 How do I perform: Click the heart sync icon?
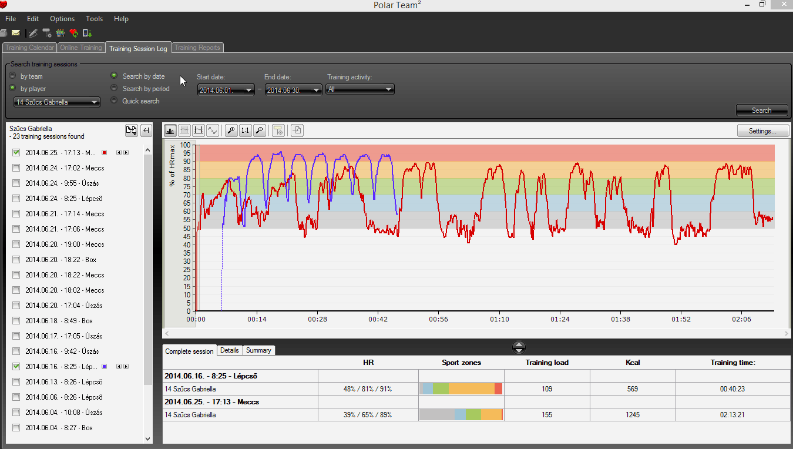[74, 33]
